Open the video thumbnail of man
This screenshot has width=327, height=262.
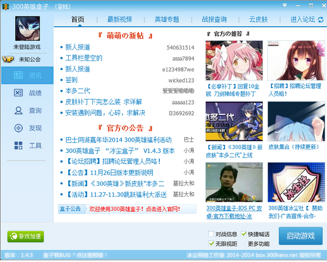(234, 182)
